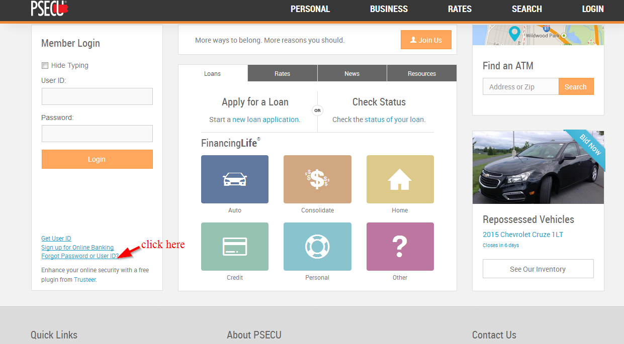Click the Apply for a Loan heading
The image size is (624, 344).
255,102
